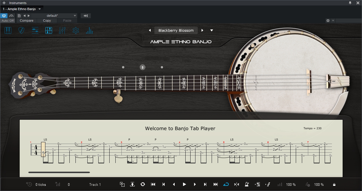
Task: Open the bar-chart Edit panel icon
Action: [x=89, y=30]
